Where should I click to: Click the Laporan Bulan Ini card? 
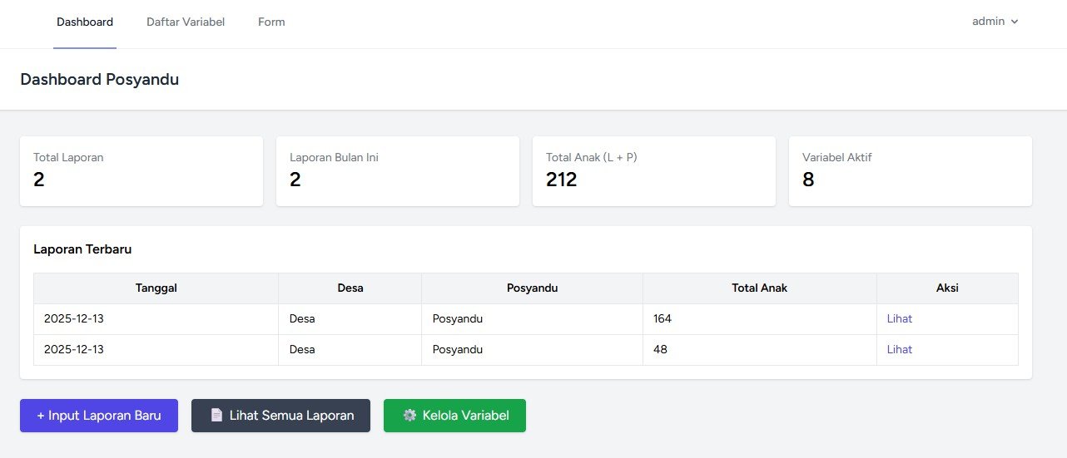click(398, 171)
